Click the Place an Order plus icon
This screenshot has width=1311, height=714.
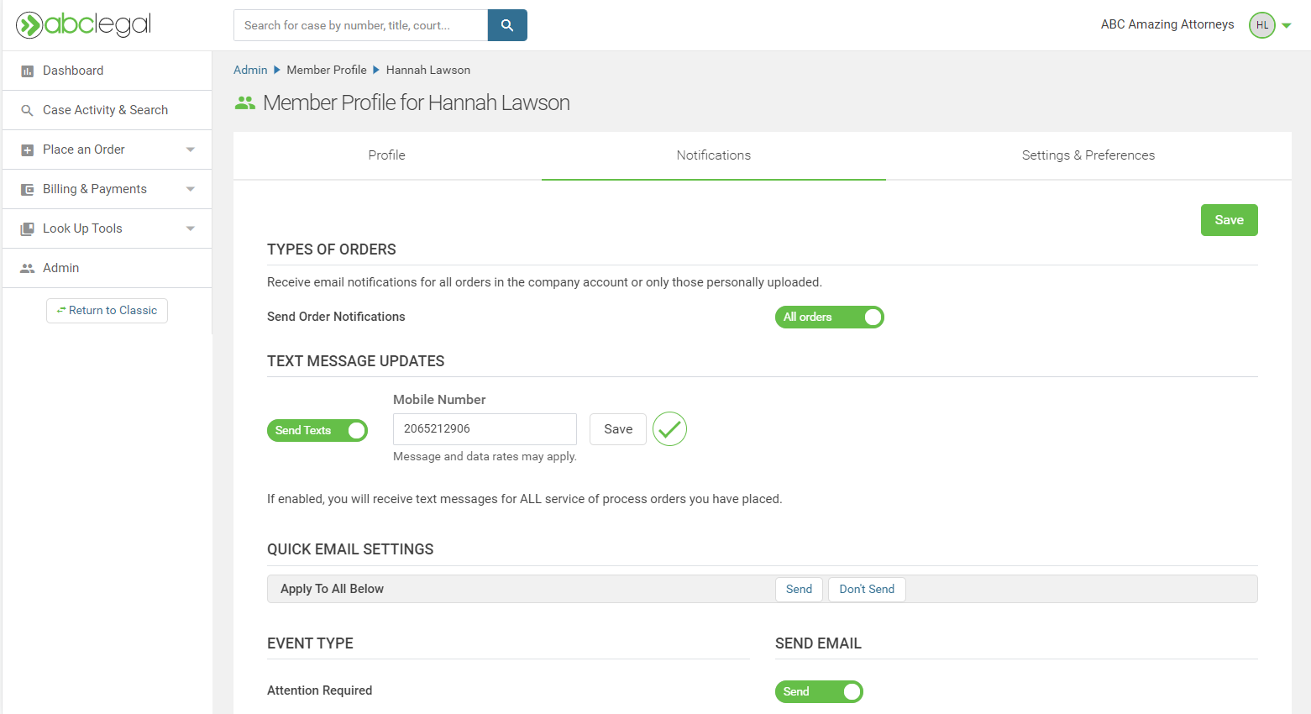27,150
